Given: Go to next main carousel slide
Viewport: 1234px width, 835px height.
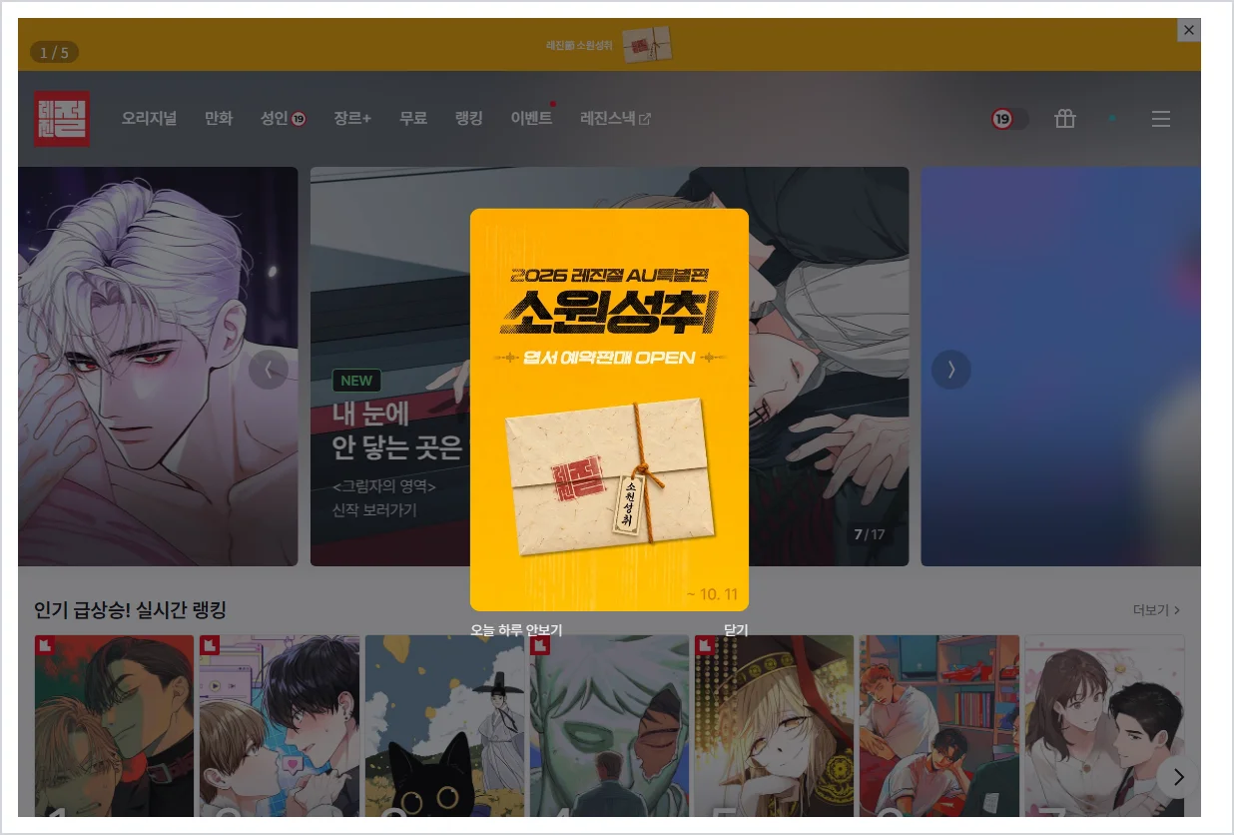Looking at the screenshot, I should (x=951, y=370).
